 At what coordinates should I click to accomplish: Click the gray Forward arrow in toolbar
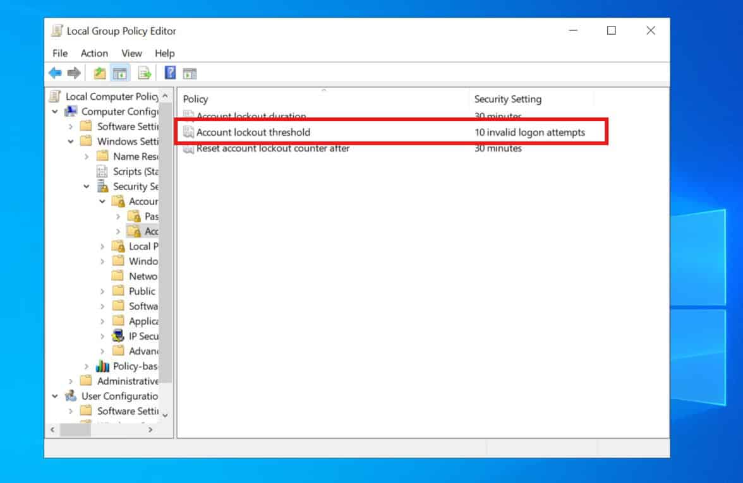click(x=74, y=73)
